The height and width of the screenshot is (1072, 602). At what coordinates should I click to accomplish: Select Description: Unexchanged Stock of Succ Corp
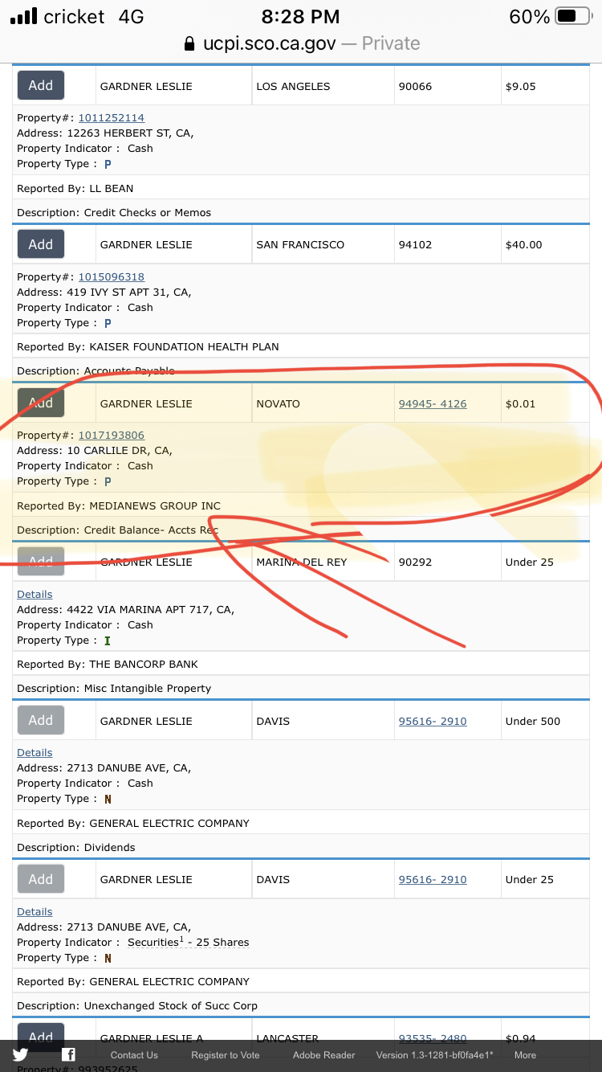pos(137,1006)
